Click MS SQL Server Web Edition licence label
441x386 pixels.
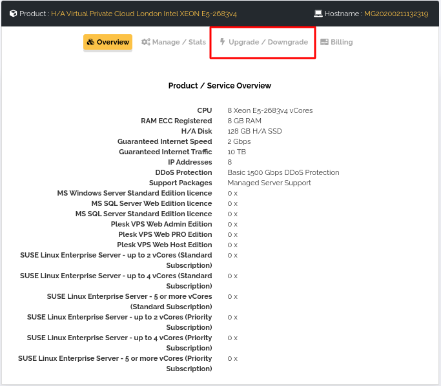[152, 203]
